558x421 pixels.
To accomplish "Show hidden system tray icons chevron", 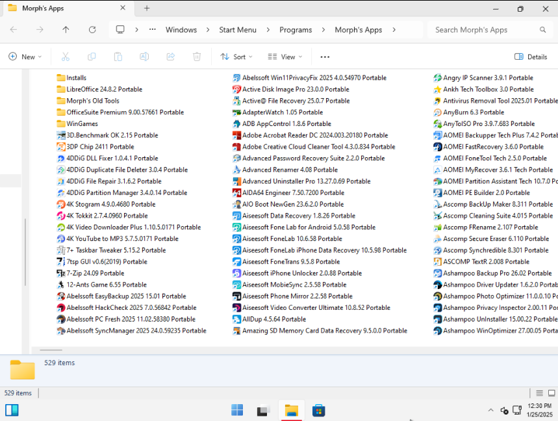I will click(490, 411).
